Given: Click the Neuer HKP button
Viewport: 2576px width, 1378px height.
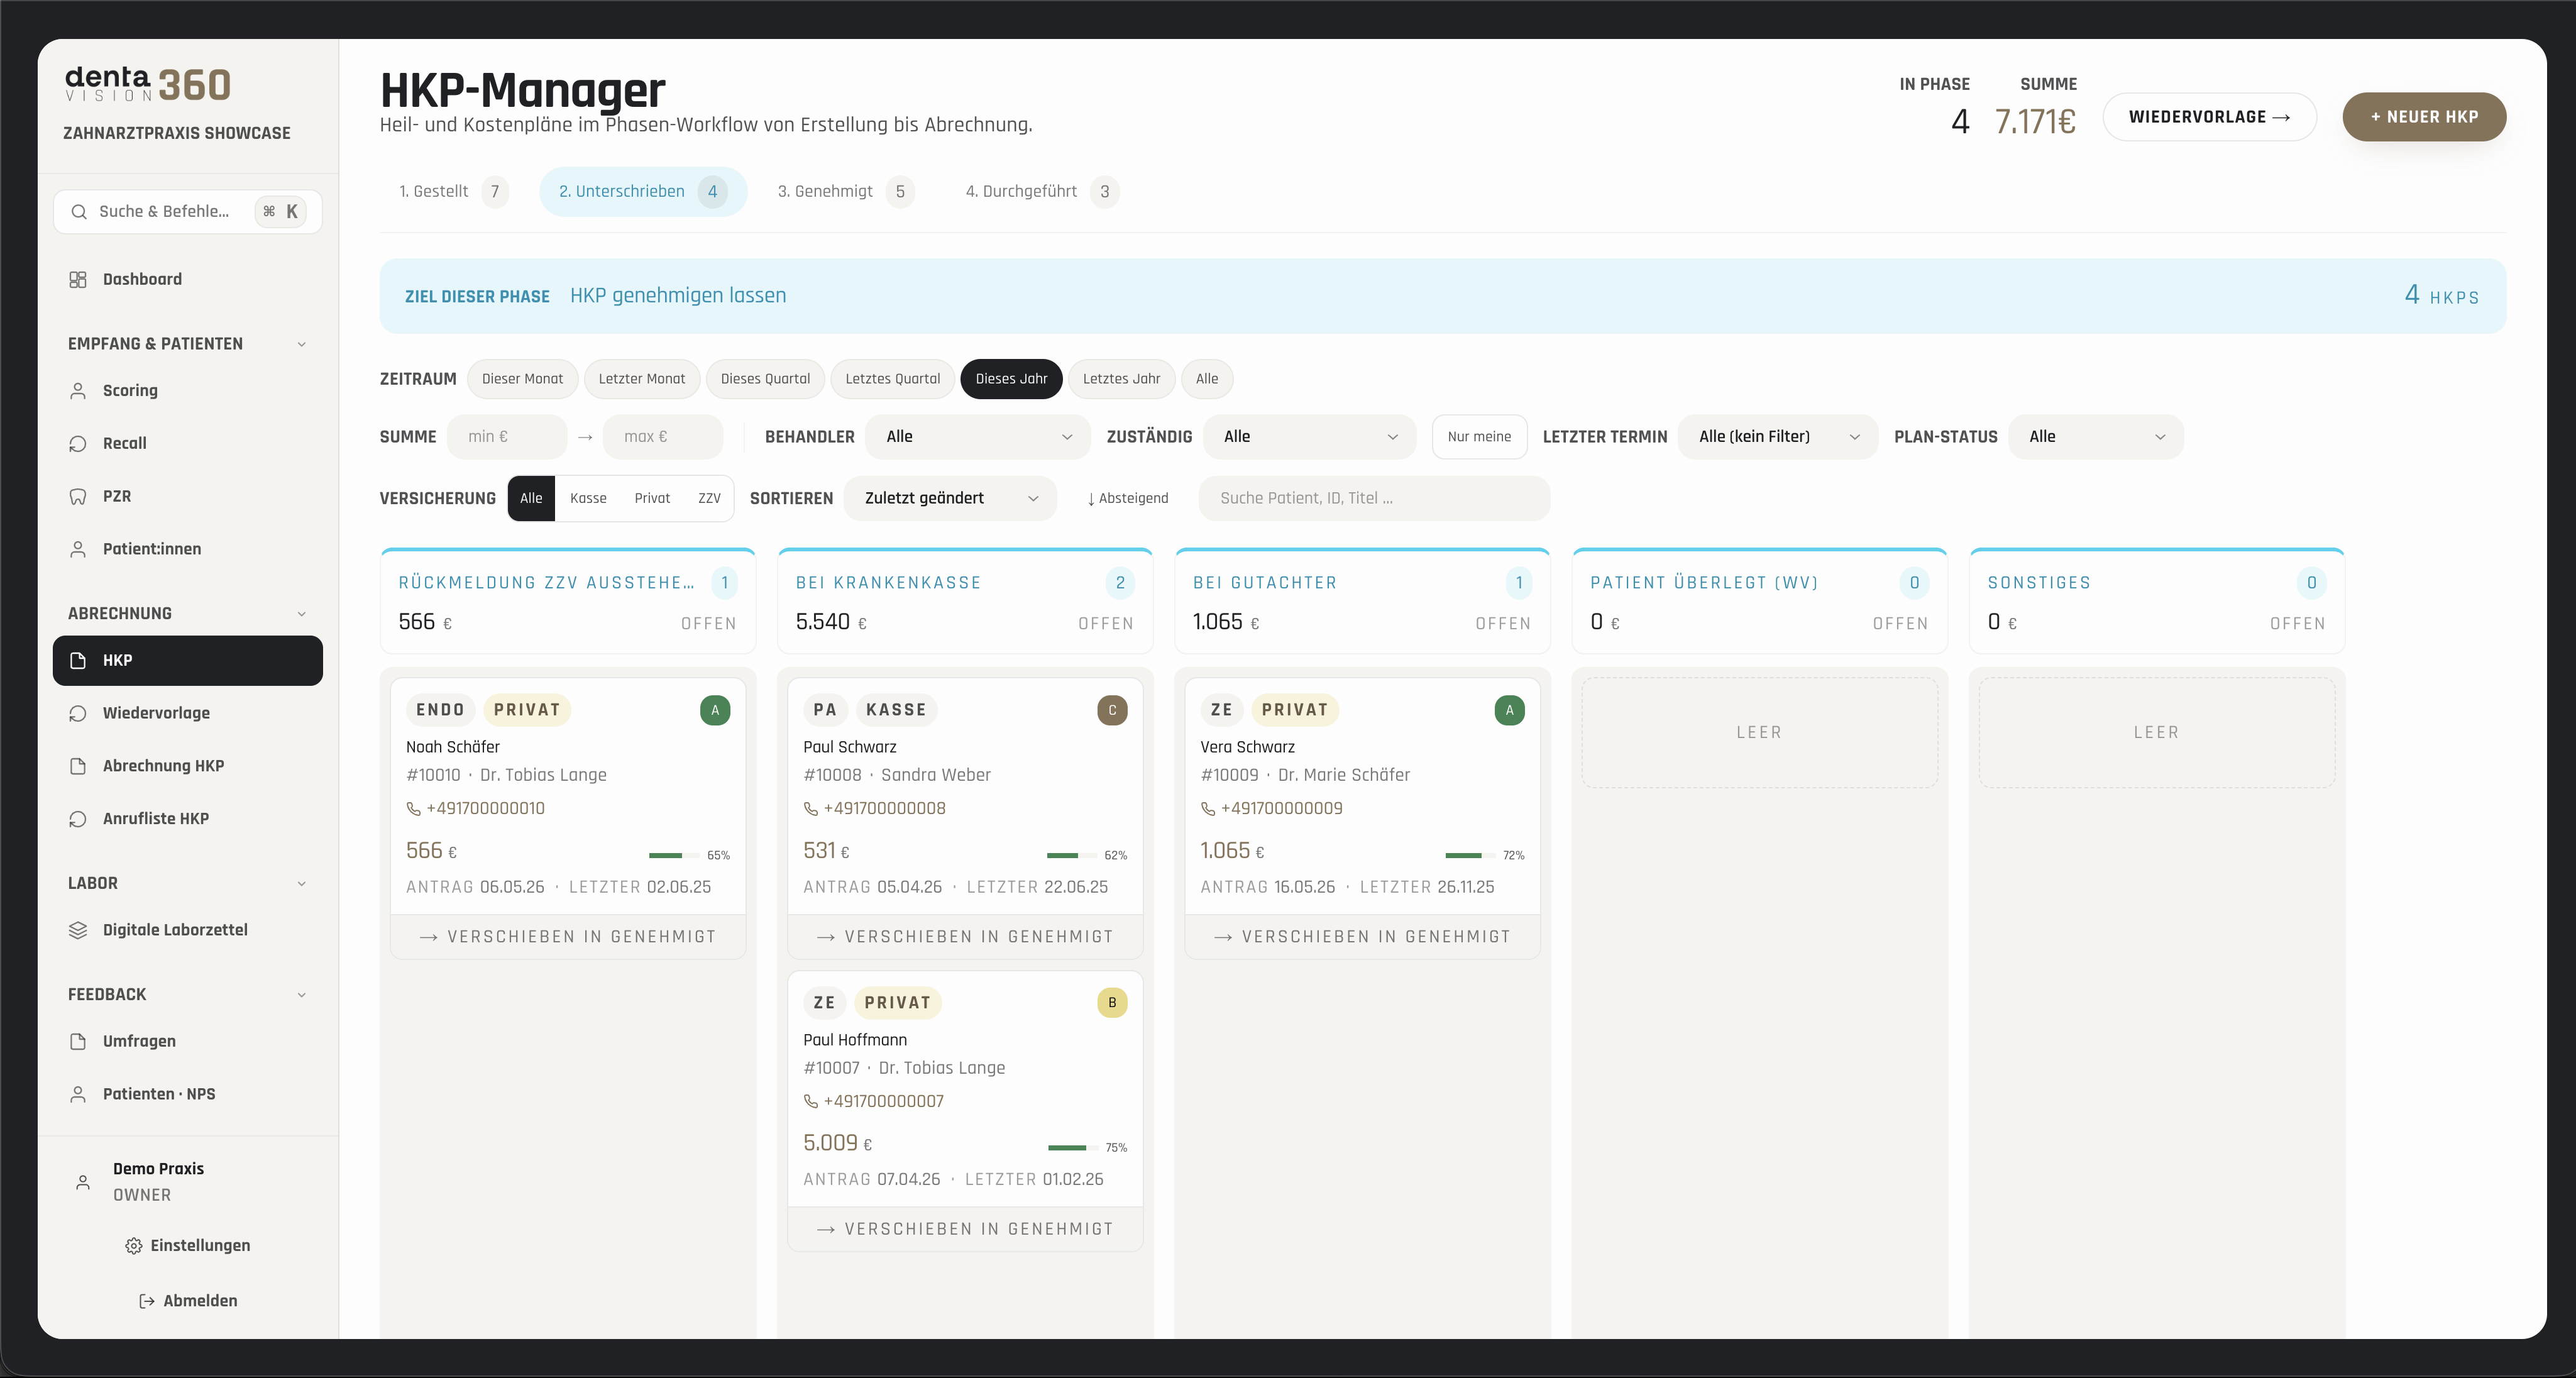Looking at the screenshot, I should [x=2424, y=117].
